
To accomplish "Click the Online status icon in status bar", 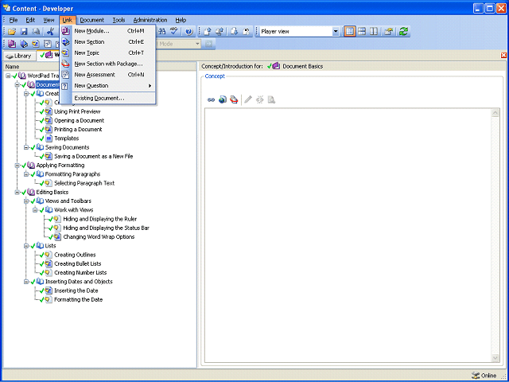I will [476, 375].
